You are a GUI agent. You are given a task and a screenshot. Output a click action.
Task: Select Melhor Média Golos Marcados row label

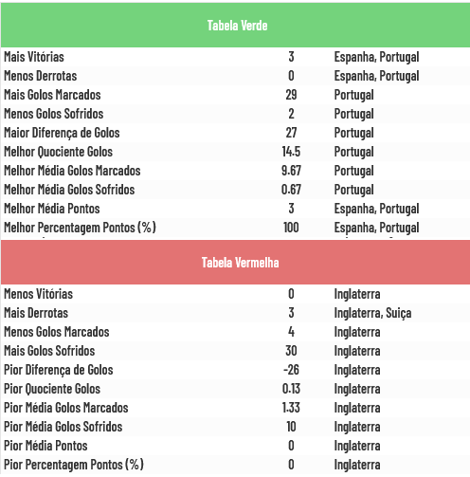coord(72,171)
